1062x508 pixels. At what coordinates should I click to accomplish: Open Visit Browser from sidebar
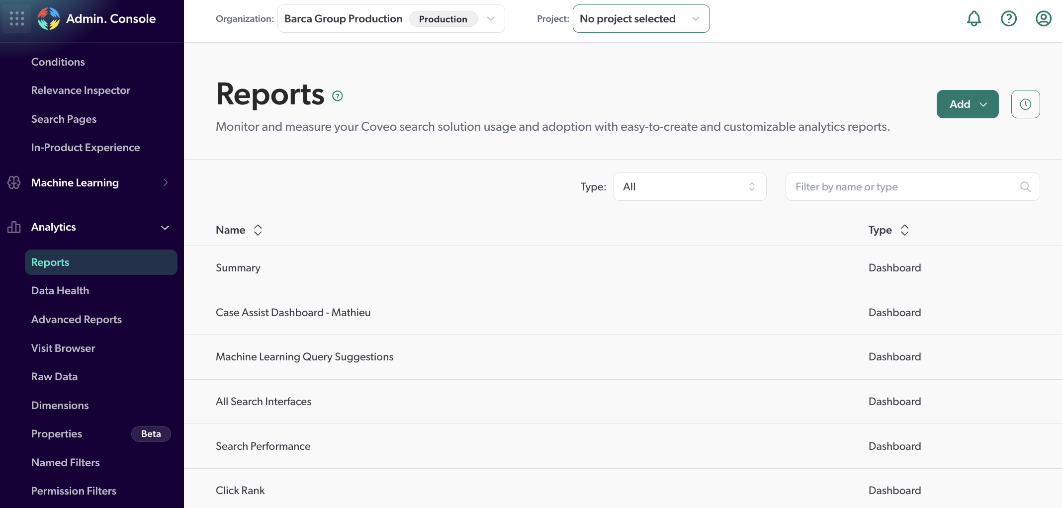tap(63, 348)
